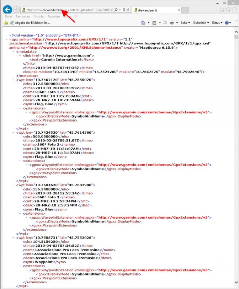Open a new blank tab
239x289 pixels.
tap(185, 10)
